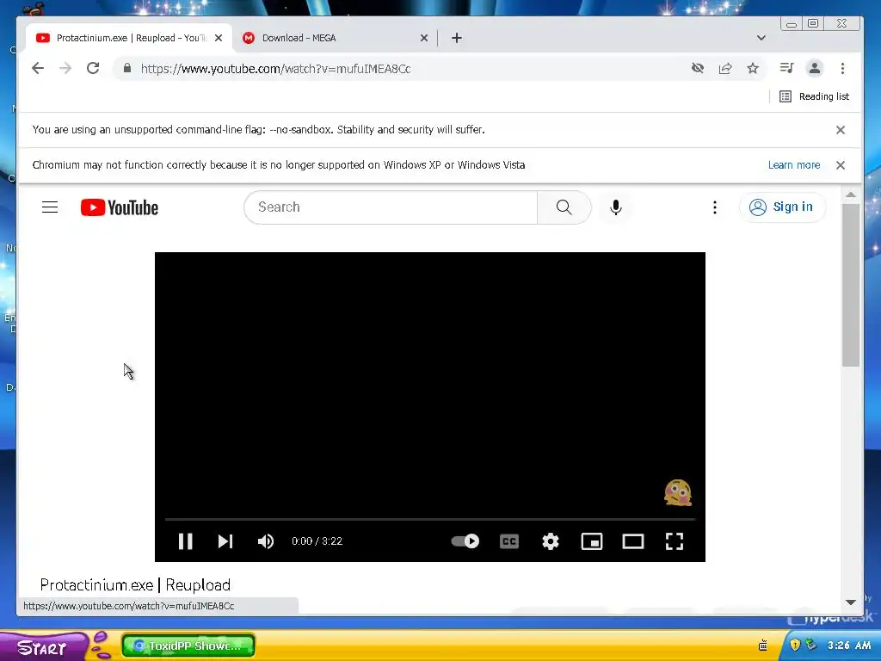Image resolution: width=881 pixels, height=661 pixels.
Task: Close the Protactinium.exe YouTube tab
Action: click(219, 38)
